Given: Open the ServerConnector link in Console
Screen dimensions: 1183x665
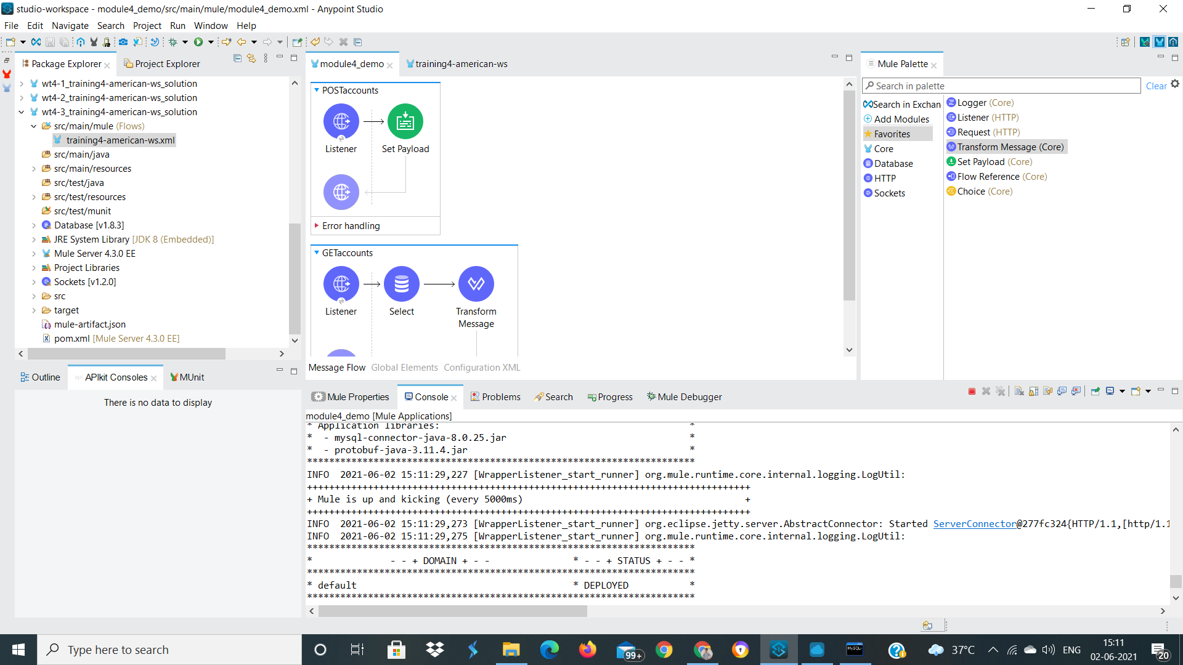Looking at the screenshot, I should (974, 524).
